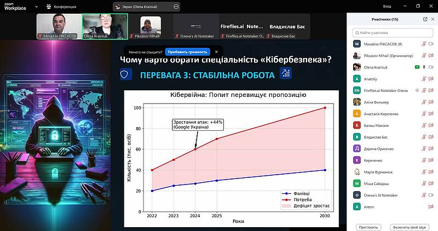Click muted mic icon for Анастасія Кириленко
The width and height of the screenshot is (438, 231).
click(424, 114)
